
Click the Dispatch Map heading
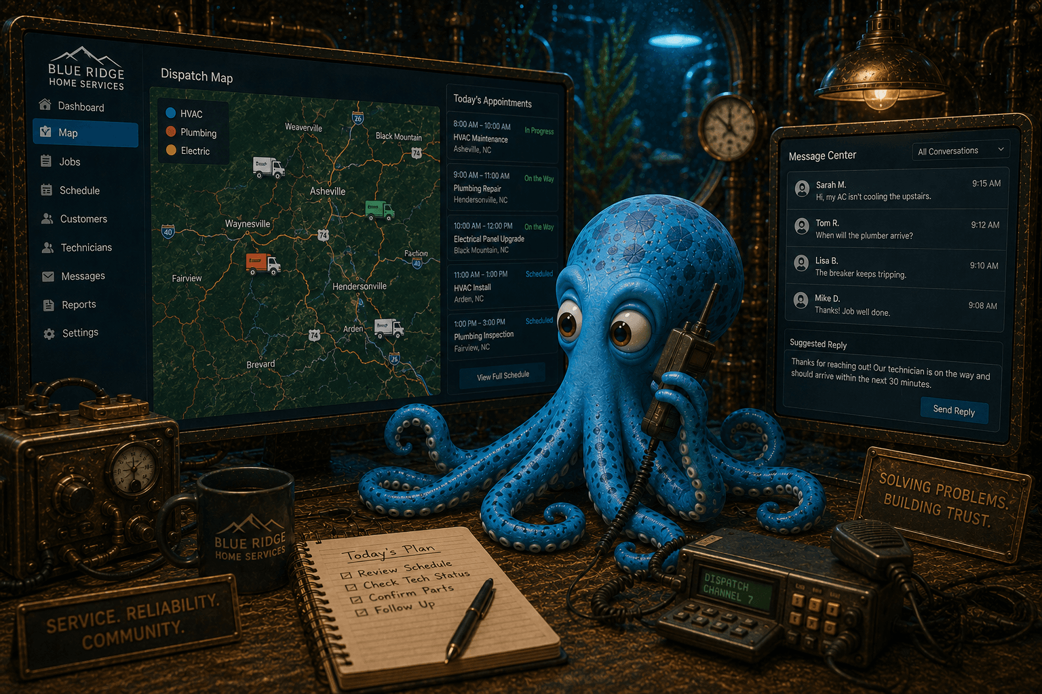[197, 76]
